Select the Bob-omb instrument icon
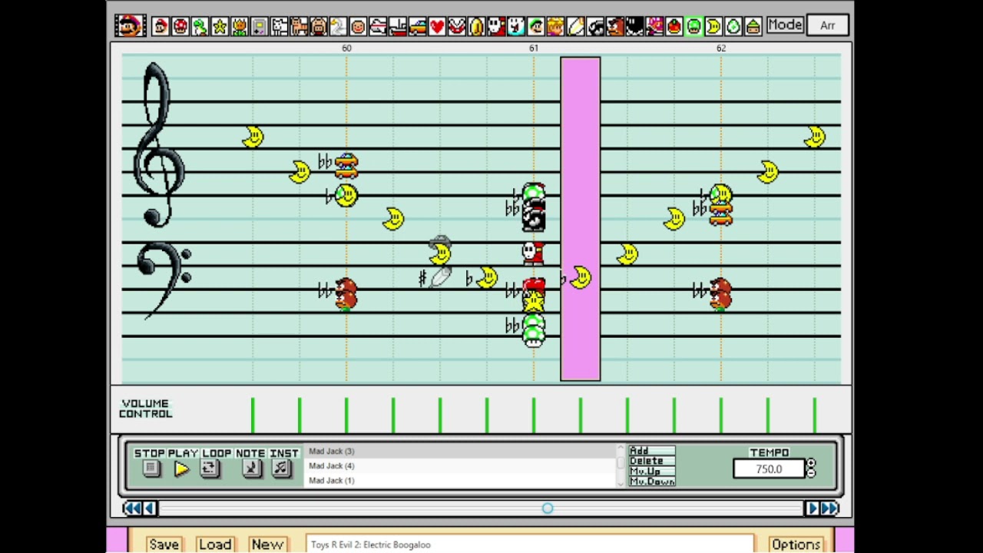This screenshot has height=553, width=983. (x=634, y=26)
